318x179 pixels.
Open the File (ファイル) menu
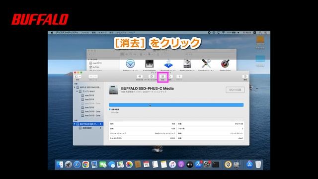(85, 32)
